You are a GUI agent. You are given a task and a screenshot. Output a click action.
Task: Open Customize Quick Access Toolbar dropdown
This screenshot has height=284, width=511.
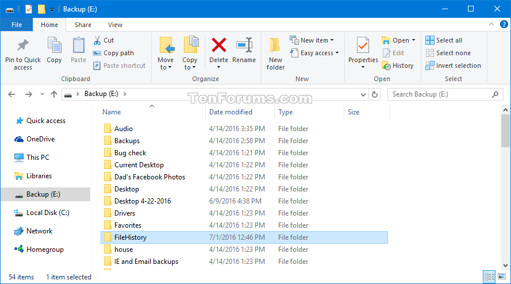pos(52,10)
